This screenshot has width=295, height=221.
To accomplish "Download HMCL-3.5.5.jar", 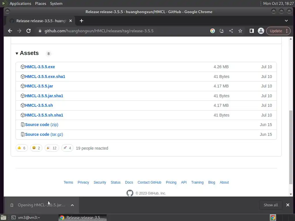I will coord(39,86).
